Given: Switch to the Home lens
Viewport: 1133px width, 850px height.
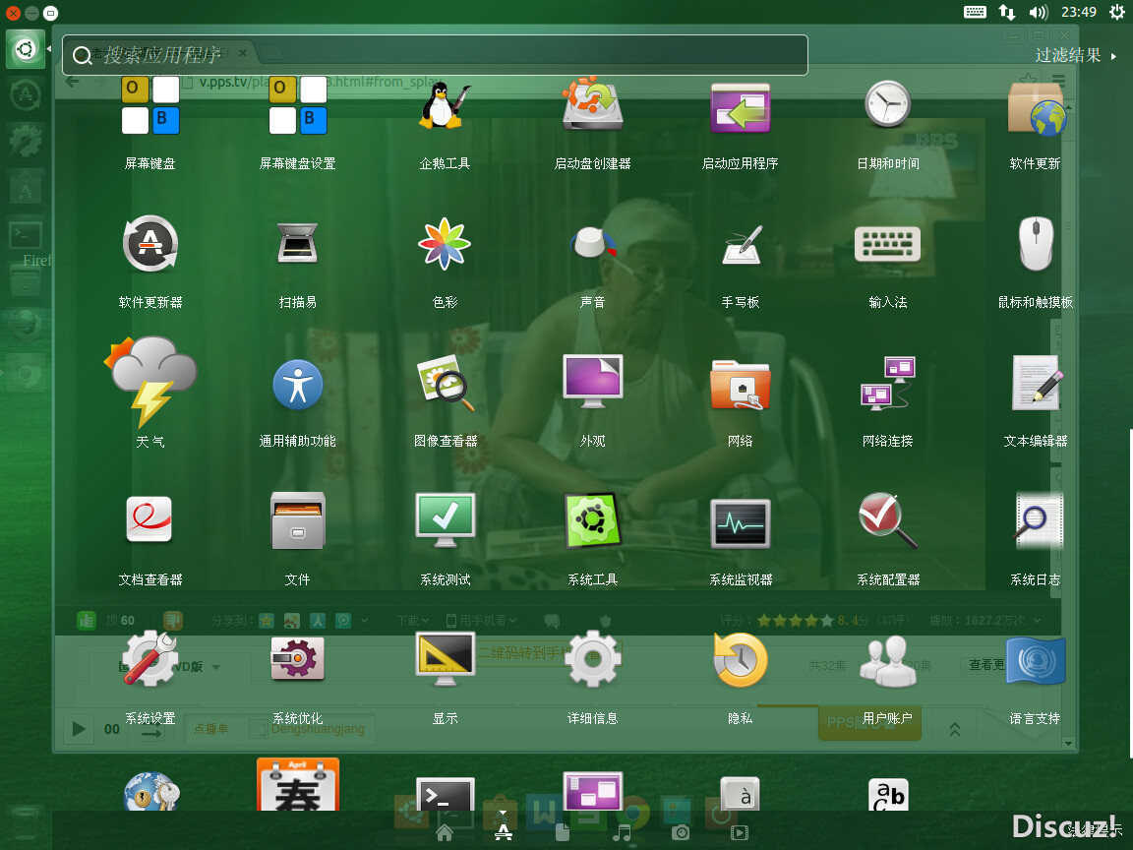Looking at the screenshot, I should coord(445,833).
